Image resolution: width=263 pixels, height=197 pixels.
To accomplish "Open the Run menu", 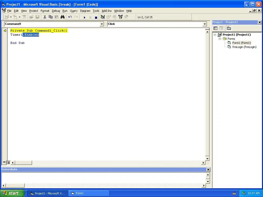I will pos(65,11).
